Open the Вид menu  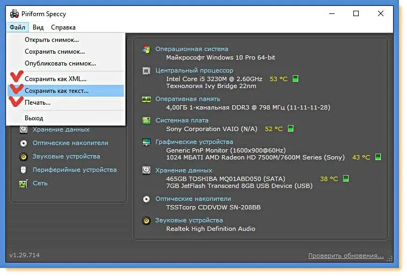[38, 27]
